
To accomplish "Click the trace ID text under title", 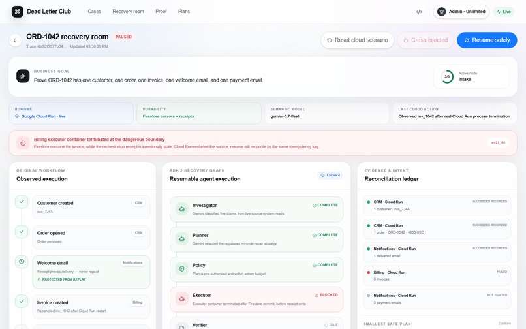I will point(46,46).
